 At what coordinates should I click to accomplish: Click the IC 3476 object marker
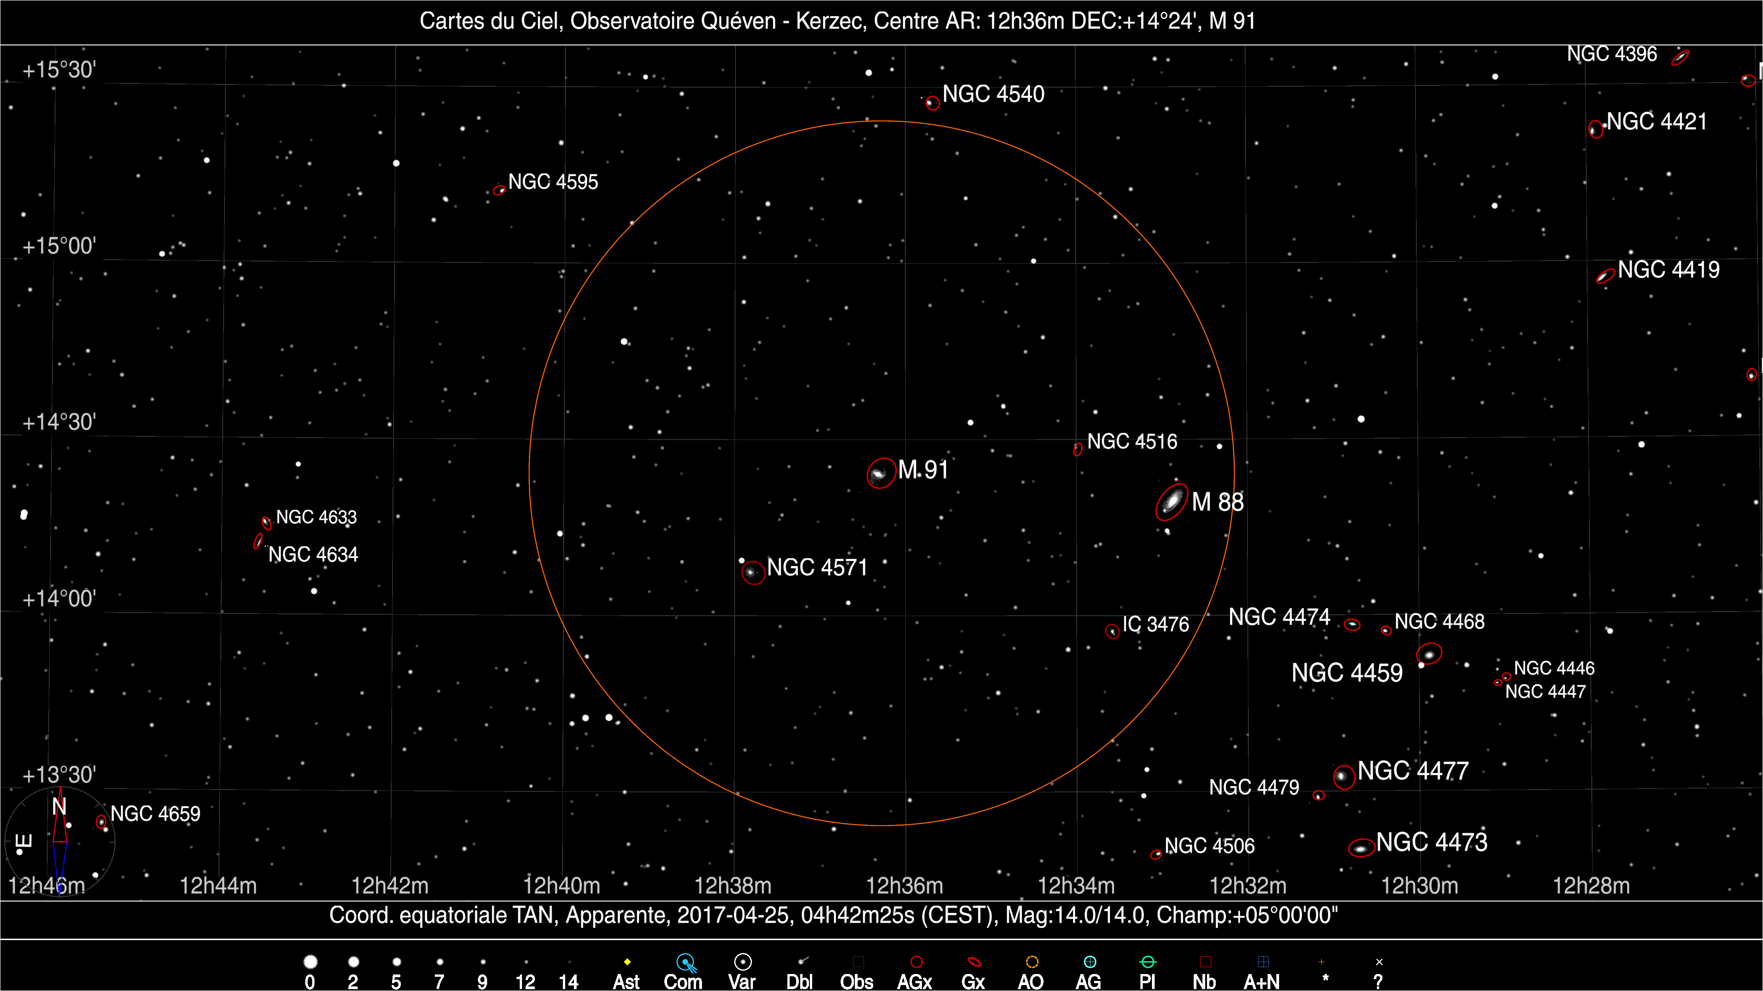[x=1113, y=631]
